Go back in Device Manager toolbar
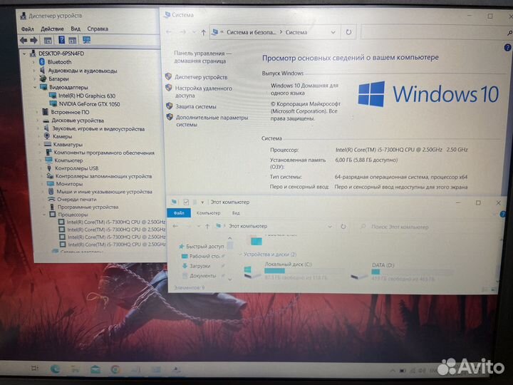513x385 pixels. (x=24, y=40)
